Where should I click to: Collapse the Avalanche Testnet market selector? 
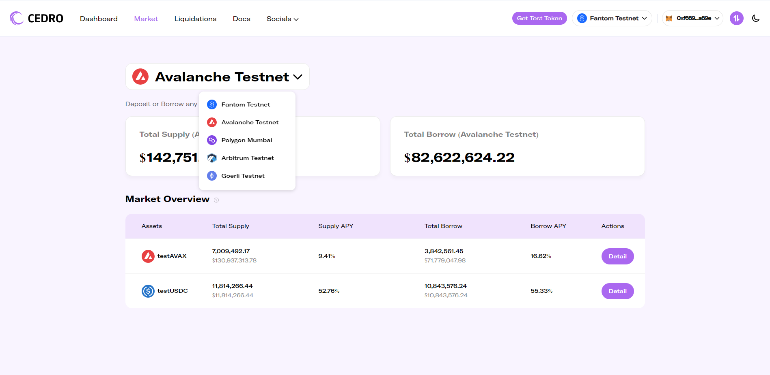(218, 77)
